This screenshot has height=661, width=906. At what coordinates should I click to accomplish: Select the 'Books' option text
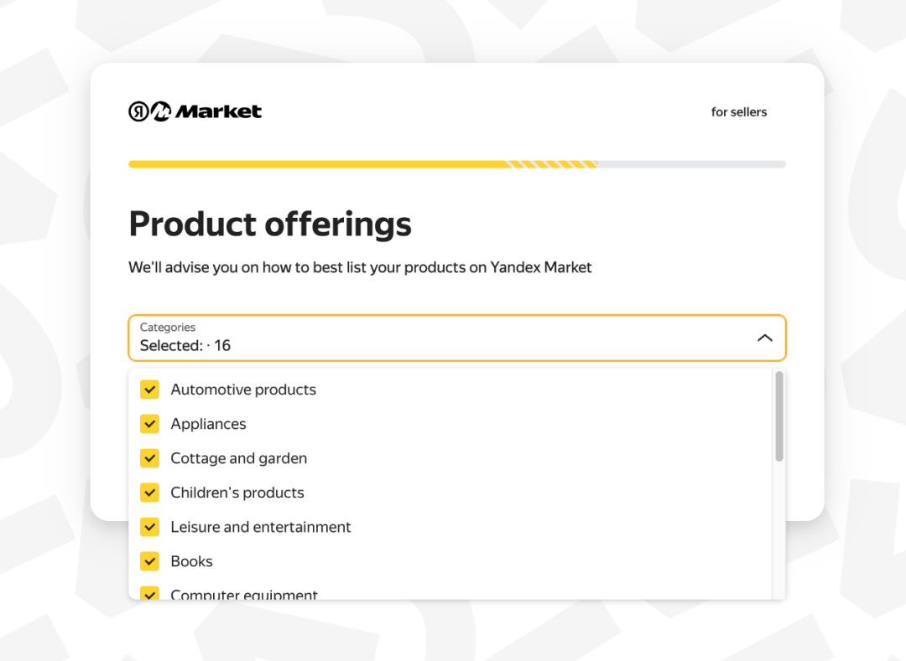click(191, 561)
